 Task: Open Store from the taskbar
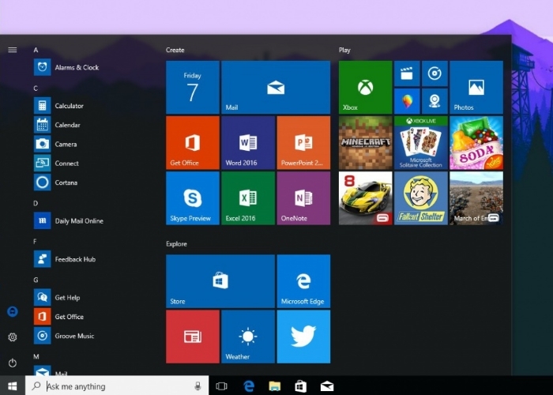click(300, 386)
